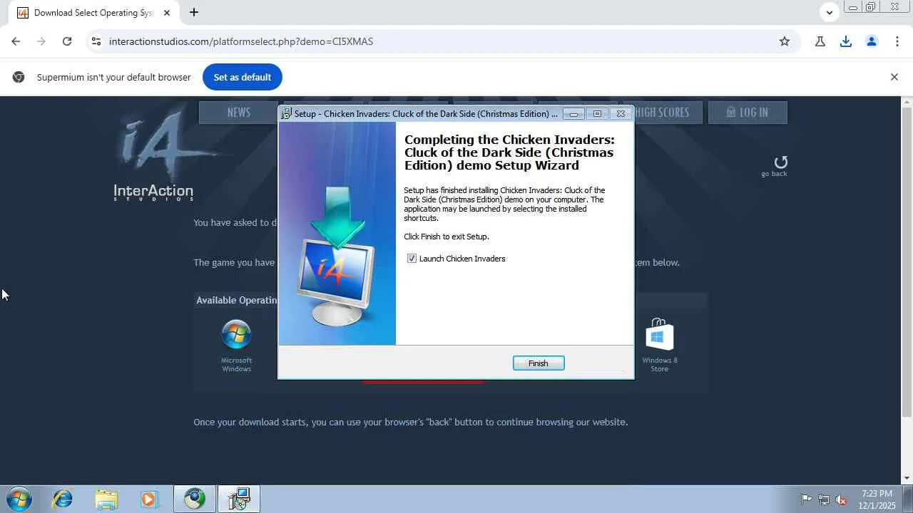The width and height of the screenshot is (913, 513).
Task: Open Windows Explorer from the taskbar
Action: [106, 499]
